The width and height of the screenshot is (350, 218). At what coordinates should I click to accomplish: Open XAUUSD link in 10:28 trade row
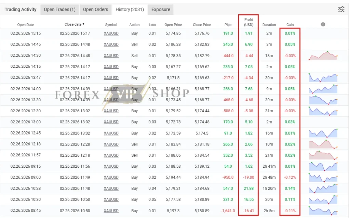coord(111,189)
